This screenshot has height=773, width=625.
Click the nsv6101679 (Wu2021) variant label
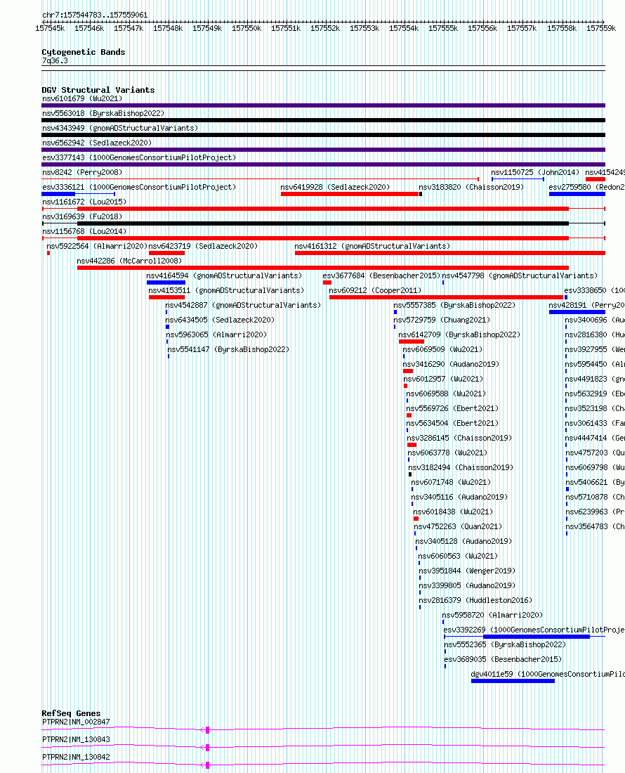pos(82,98)
